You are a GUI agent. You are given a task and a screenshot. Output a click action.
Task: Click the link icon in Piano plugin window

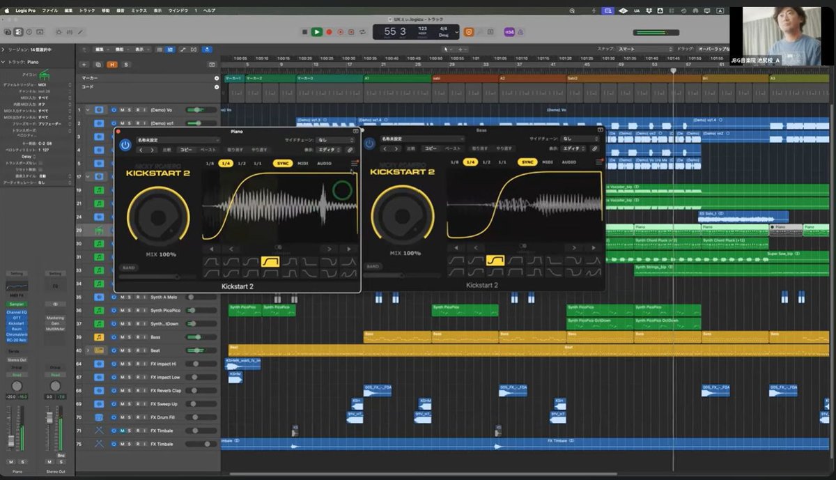(x=350, y=149)
